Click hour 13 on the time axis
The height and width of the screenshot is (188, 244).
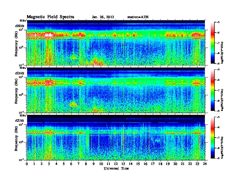point(123,164)
